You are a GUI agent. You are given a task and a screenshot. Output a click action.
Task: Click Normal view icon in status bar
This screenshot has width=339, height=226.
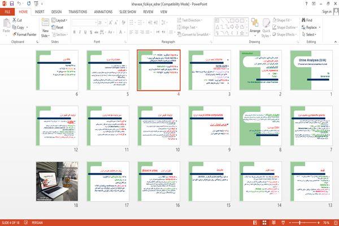pyautogui.click(x=255, y=223)
